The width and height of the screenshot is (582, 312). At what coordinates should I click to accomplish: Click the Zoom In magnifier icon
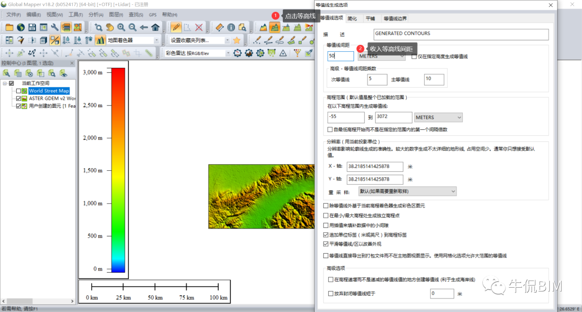pyautogui.click(x=121, y=27)
